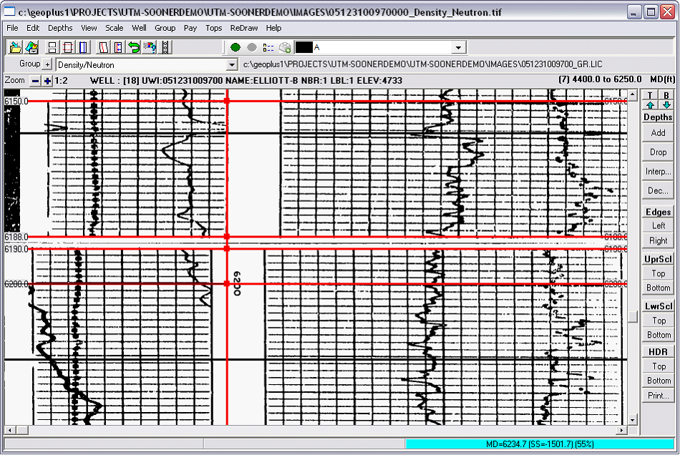This screenshot has width=680, height=455.
Task: Open the color A curve dropdown
Action: (x=458, y=47)
